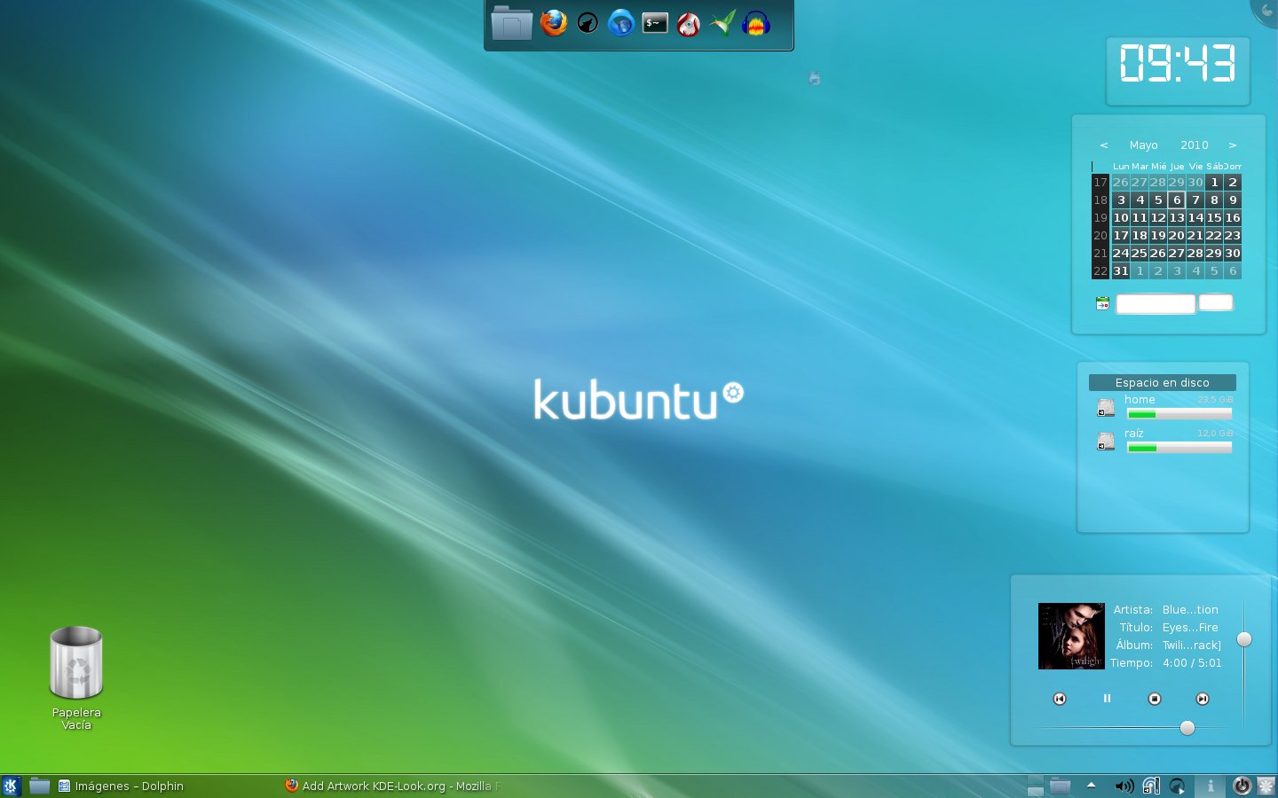Open the Papelera trash icon on desktop
1278x798 pixels.
click(x=76, y=662)
